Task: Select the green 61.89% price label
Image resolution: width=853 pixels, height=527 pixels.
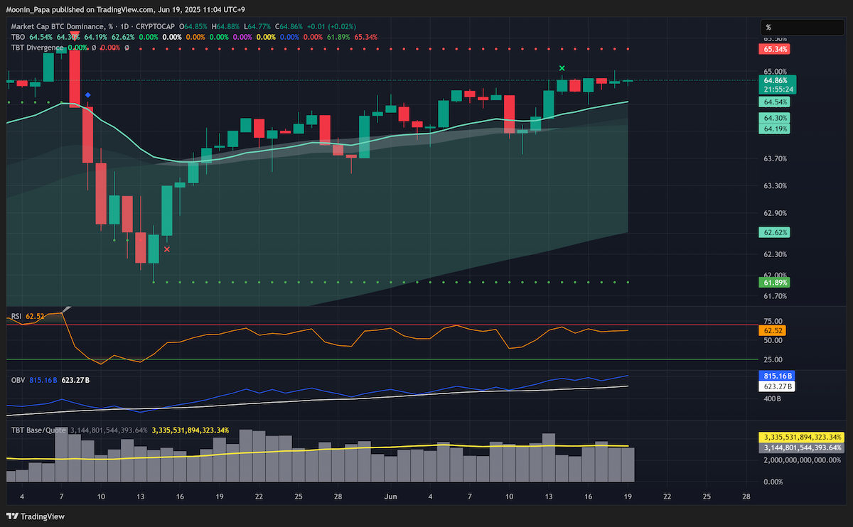Action: coord(776,282)
